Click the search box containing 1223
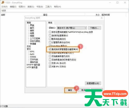Viewport: 129px width, 108px height. click(x=64, y=11)
